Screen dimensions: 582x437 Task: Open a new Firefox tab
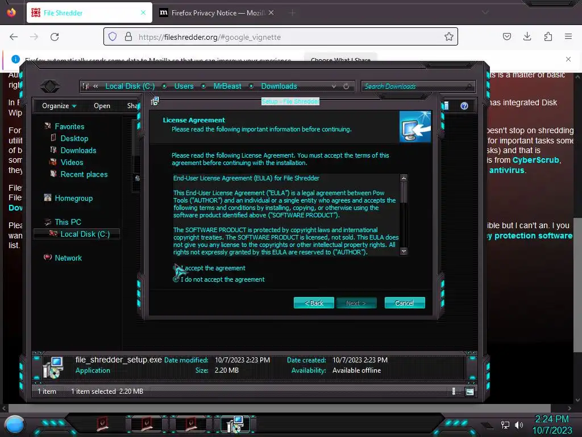coord(292,13)
